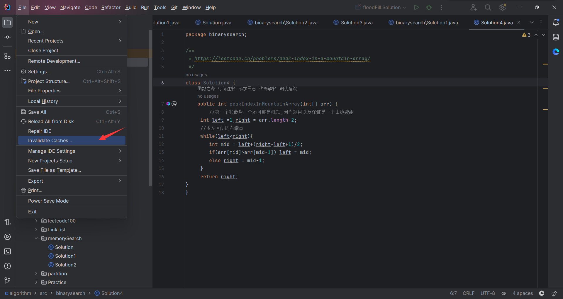The height and width of the screenshot is (299, 563).
Task: Open the Terminal tool window icon
Action: click(7, 252)
